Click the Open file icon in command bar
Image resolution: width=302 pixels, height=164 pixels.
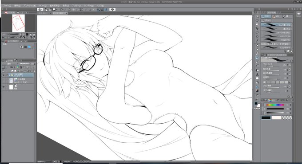click(x=50, y=9)
